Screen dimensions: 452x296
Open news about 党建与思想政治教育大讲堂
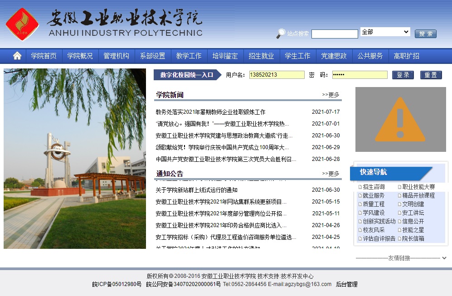[x=224, y=136]
